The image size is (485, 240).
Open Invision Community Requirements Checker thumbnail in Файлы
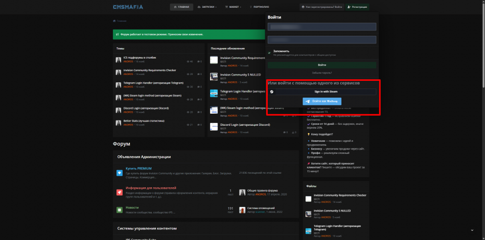(x=308, y=199)
